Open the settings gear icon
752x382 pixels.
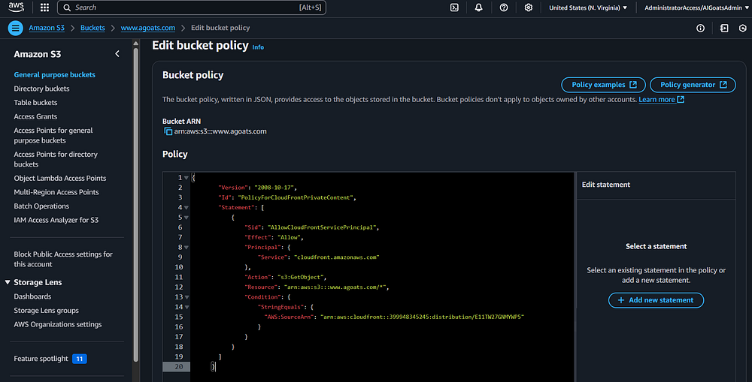[x=529, y=8]
